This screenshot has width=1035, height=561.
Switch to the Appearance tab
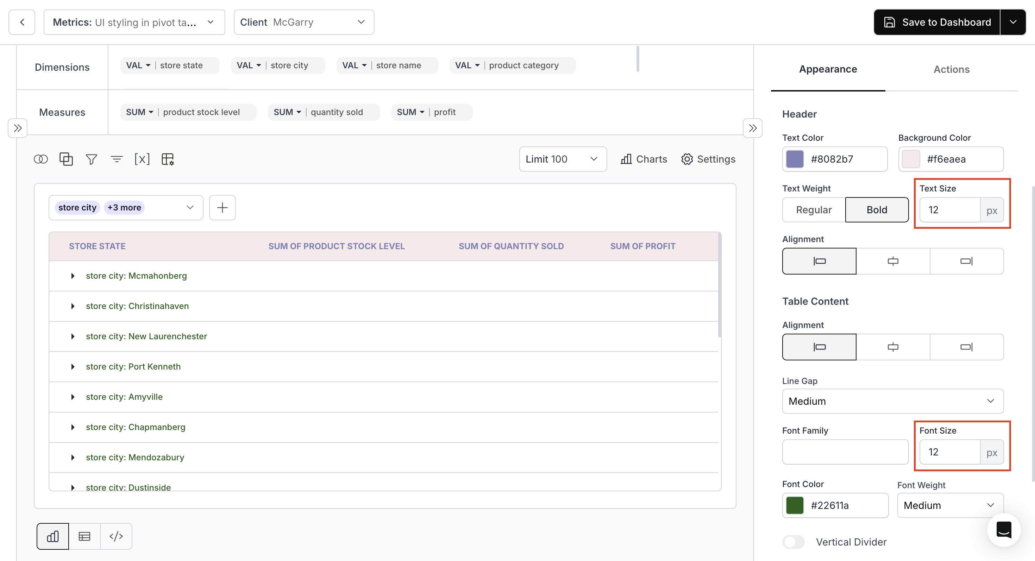click(x=828, y=69)
